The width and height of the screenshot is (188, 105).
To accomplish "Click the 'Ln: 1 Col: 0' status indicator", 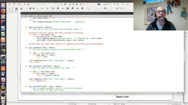I will point(181,93).
